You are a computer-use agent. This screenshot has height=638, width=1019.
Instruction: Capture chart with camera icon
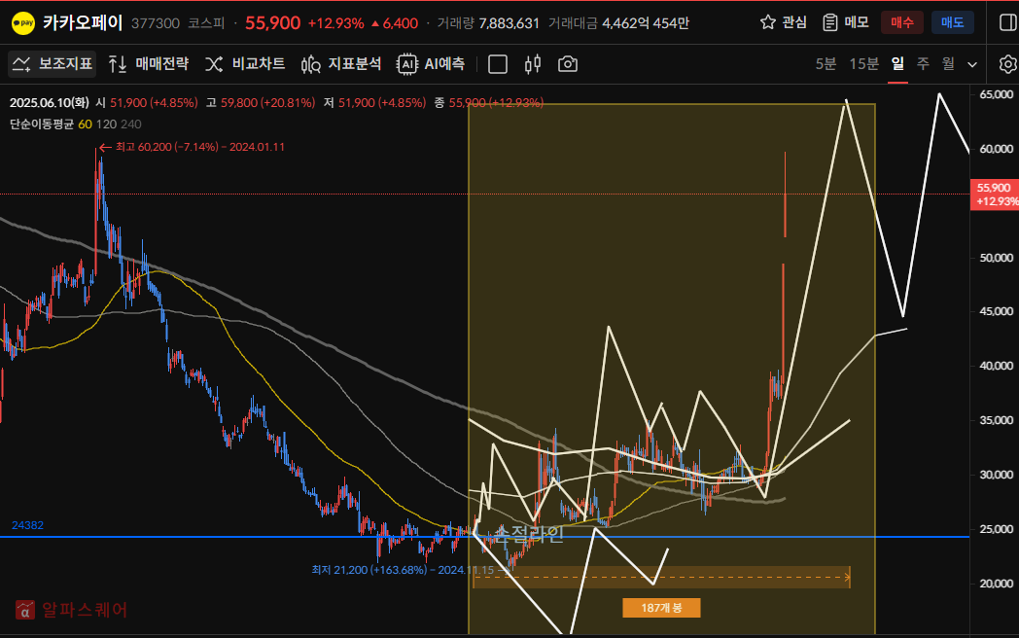point(567,64)
